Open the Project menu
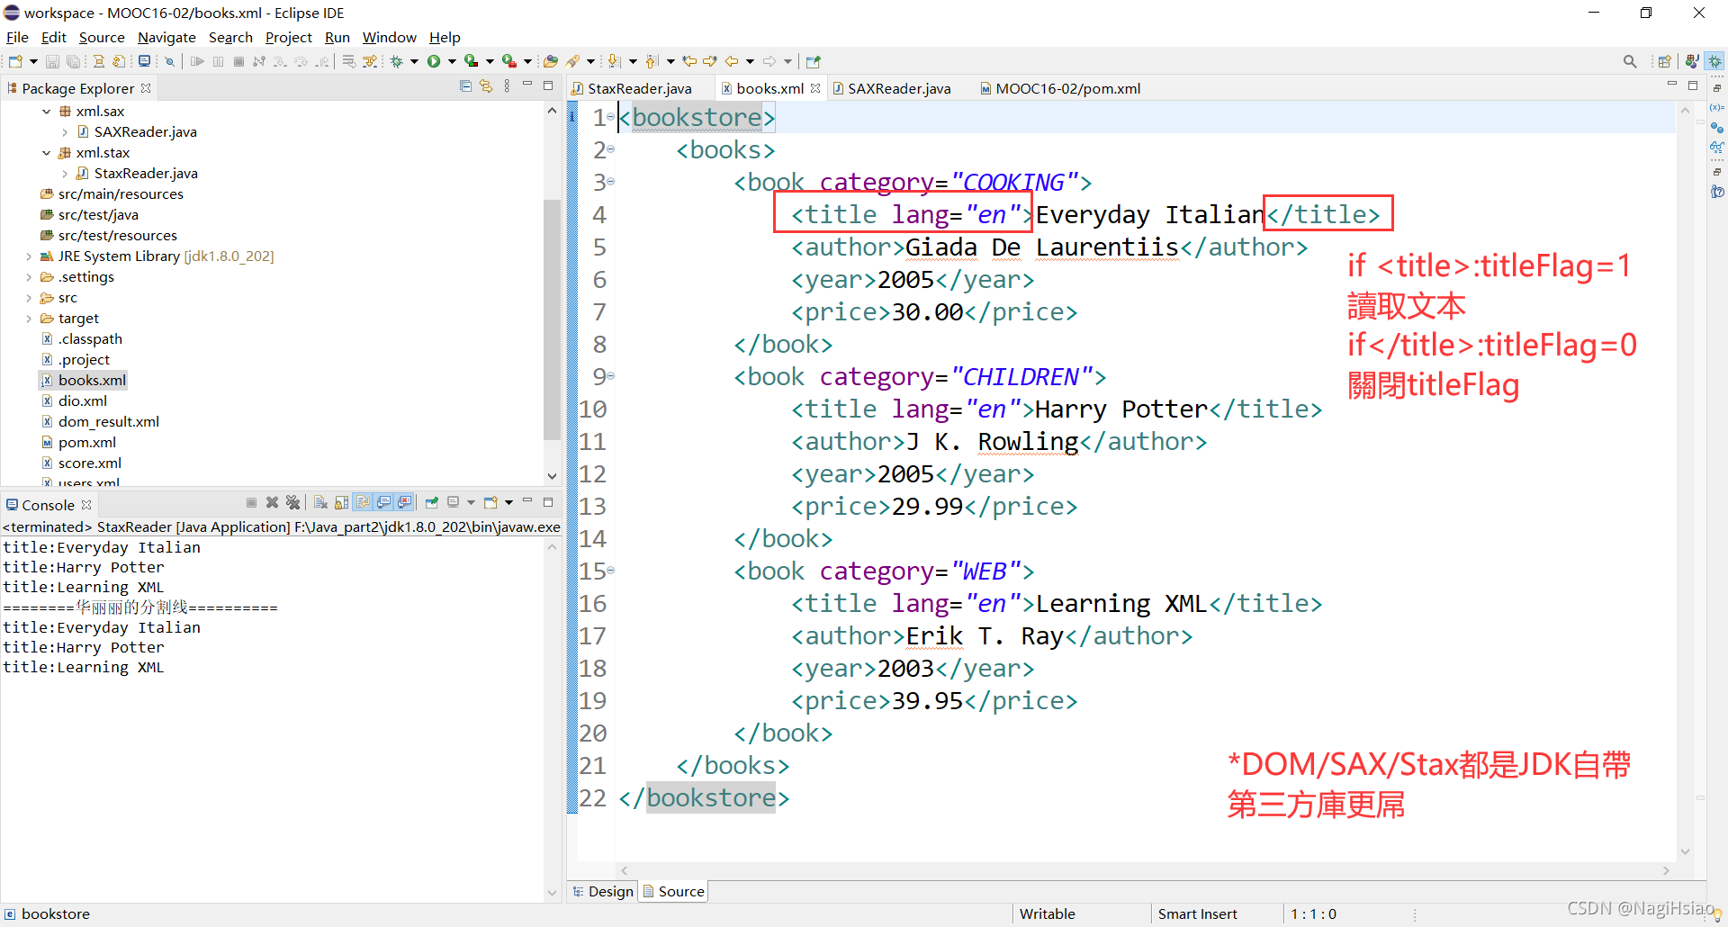The image size is (1728, 927). (x=288, y=37)
